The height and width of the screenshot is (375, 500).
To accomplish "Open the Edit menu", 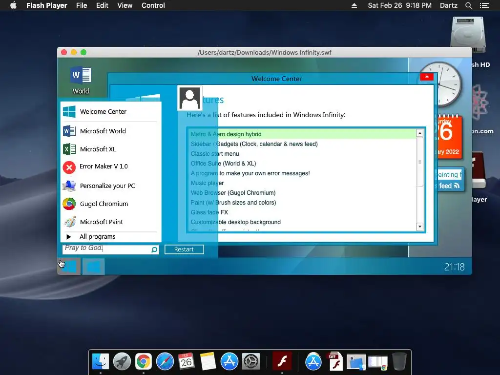I will [x=102, y=5].
